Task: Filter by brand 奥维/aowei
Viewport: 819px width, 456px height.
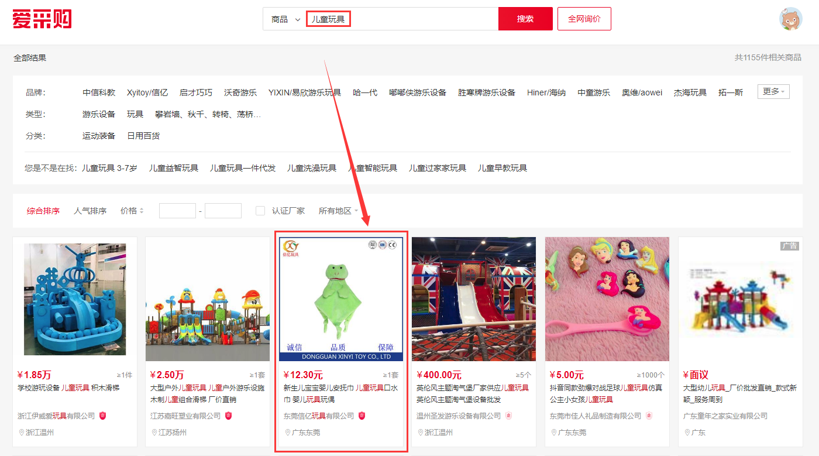Action: click(642, 92)
